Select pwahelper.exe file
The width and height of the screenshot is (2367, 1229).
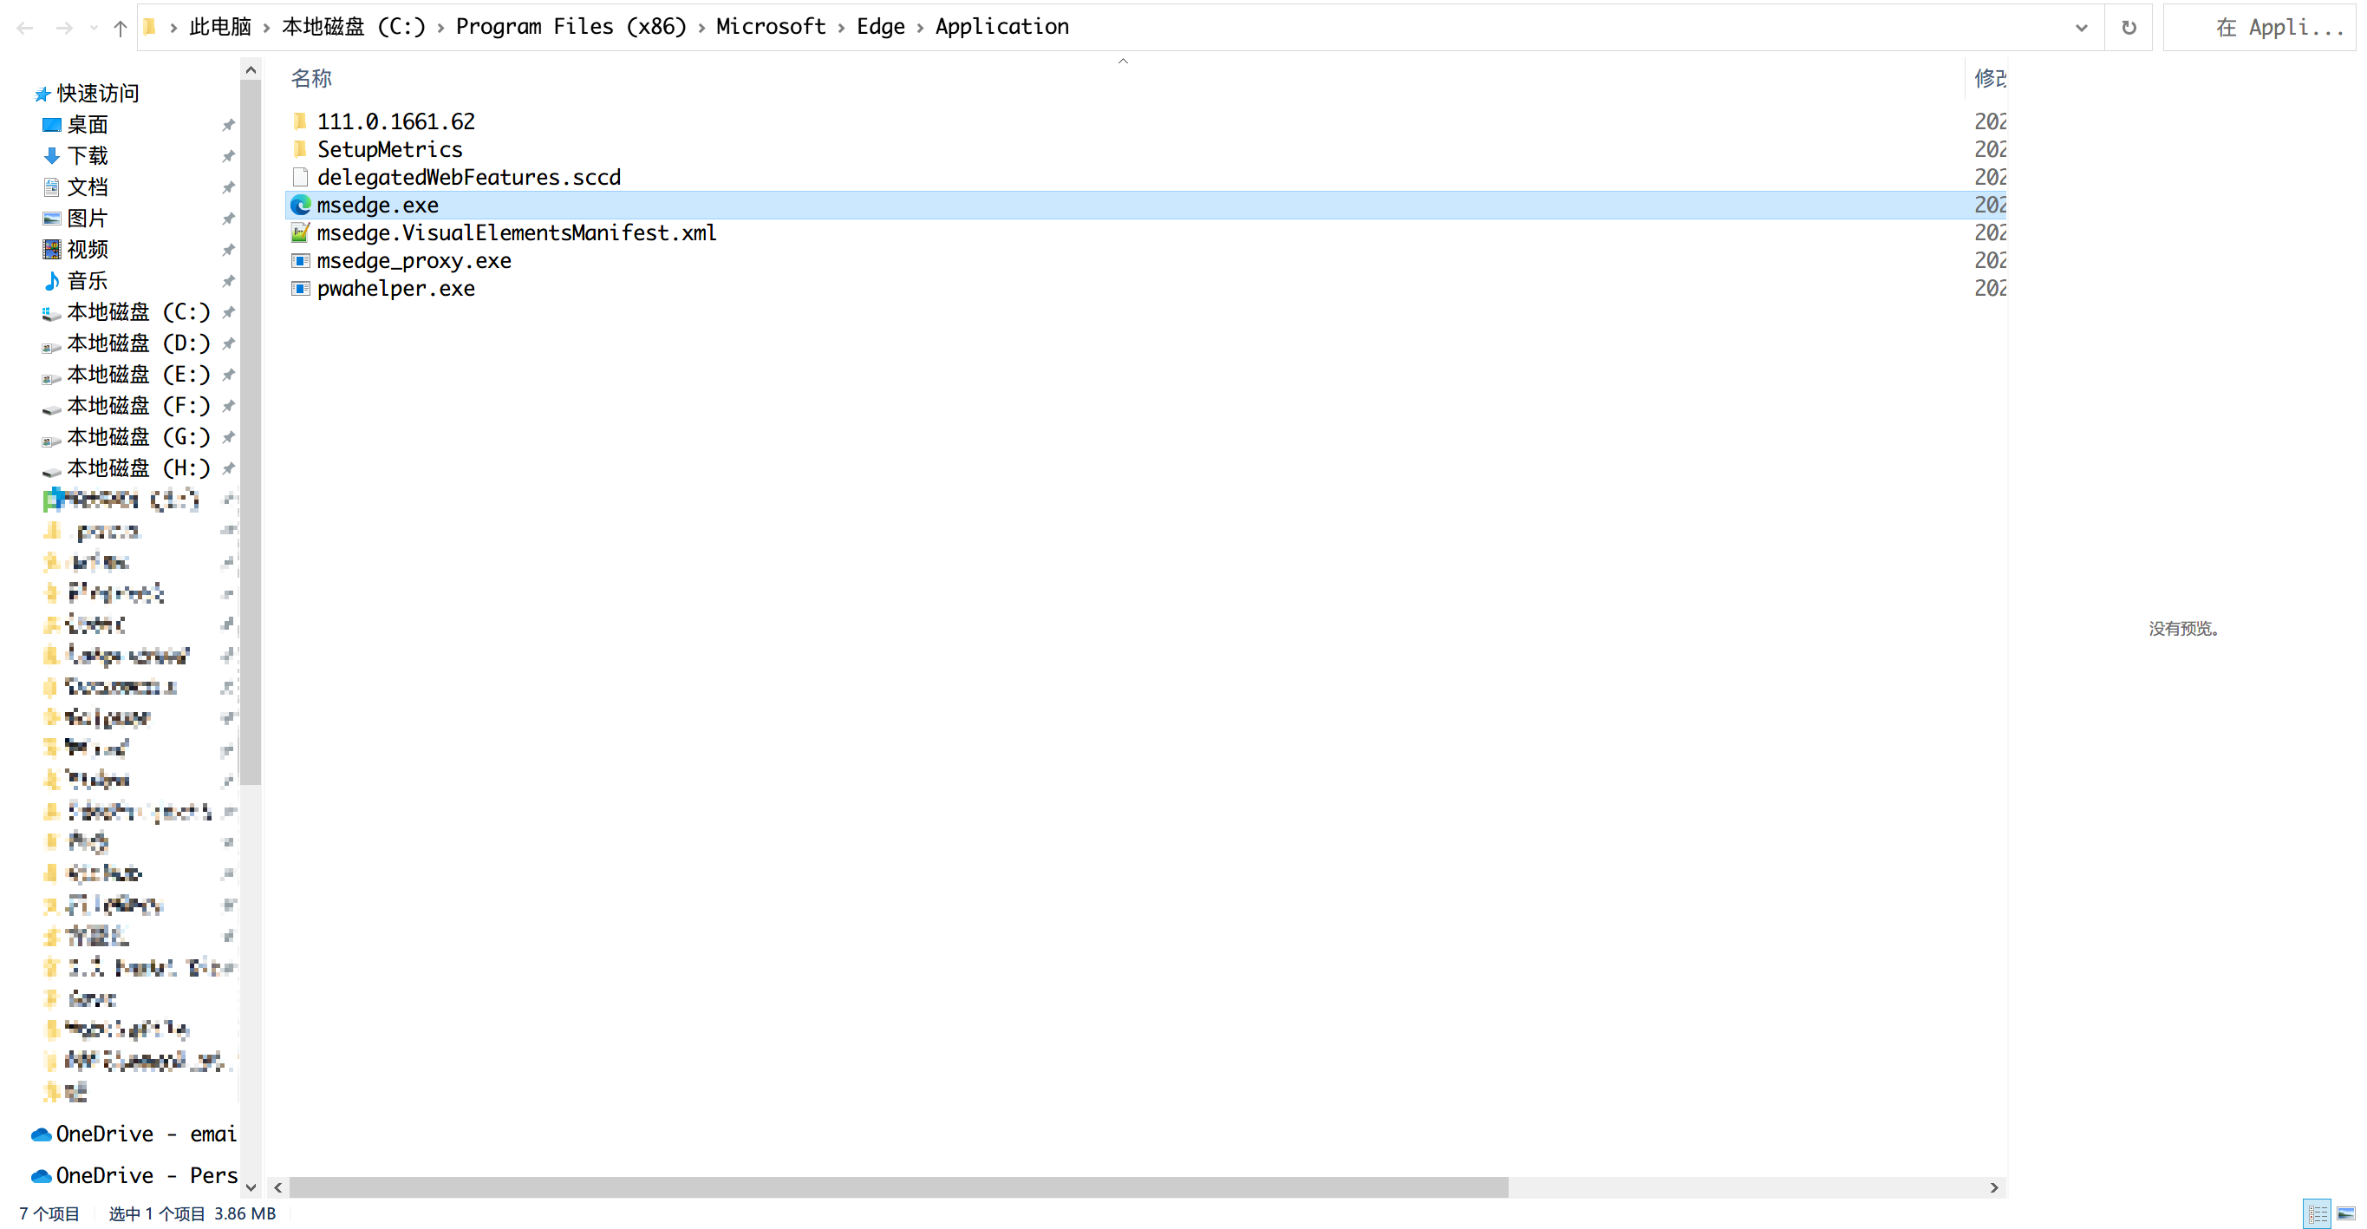point(395,289)
